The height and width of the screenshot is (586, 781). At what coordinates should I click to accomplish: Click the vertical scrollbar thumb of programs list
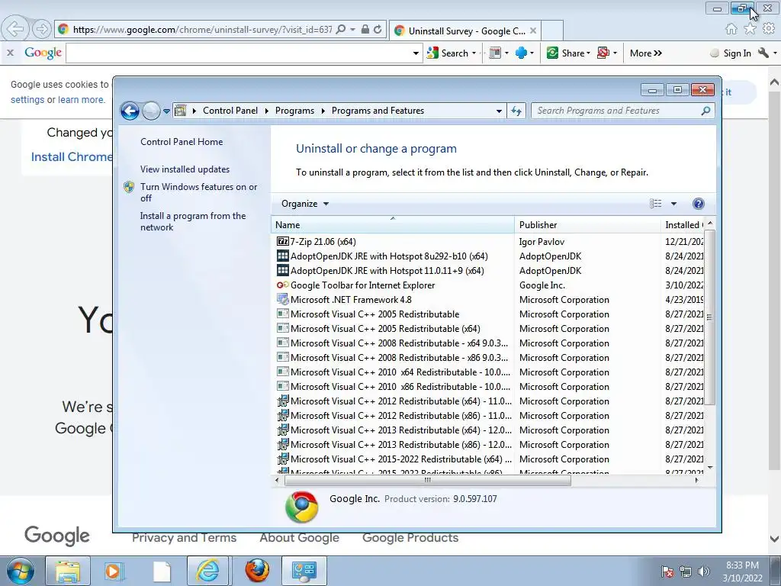click(x=709, y=317)
